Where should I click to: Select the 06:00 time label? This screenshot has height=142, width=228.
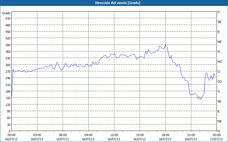click(63, 135)
